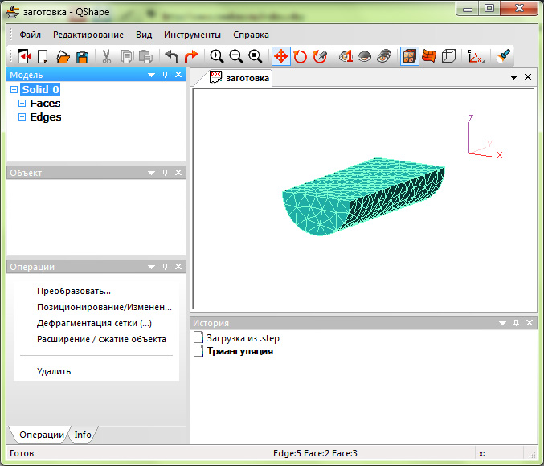This screenshot has height=466, width=544.
Task: Expand the Edges tree node
Action: [22, 117]
